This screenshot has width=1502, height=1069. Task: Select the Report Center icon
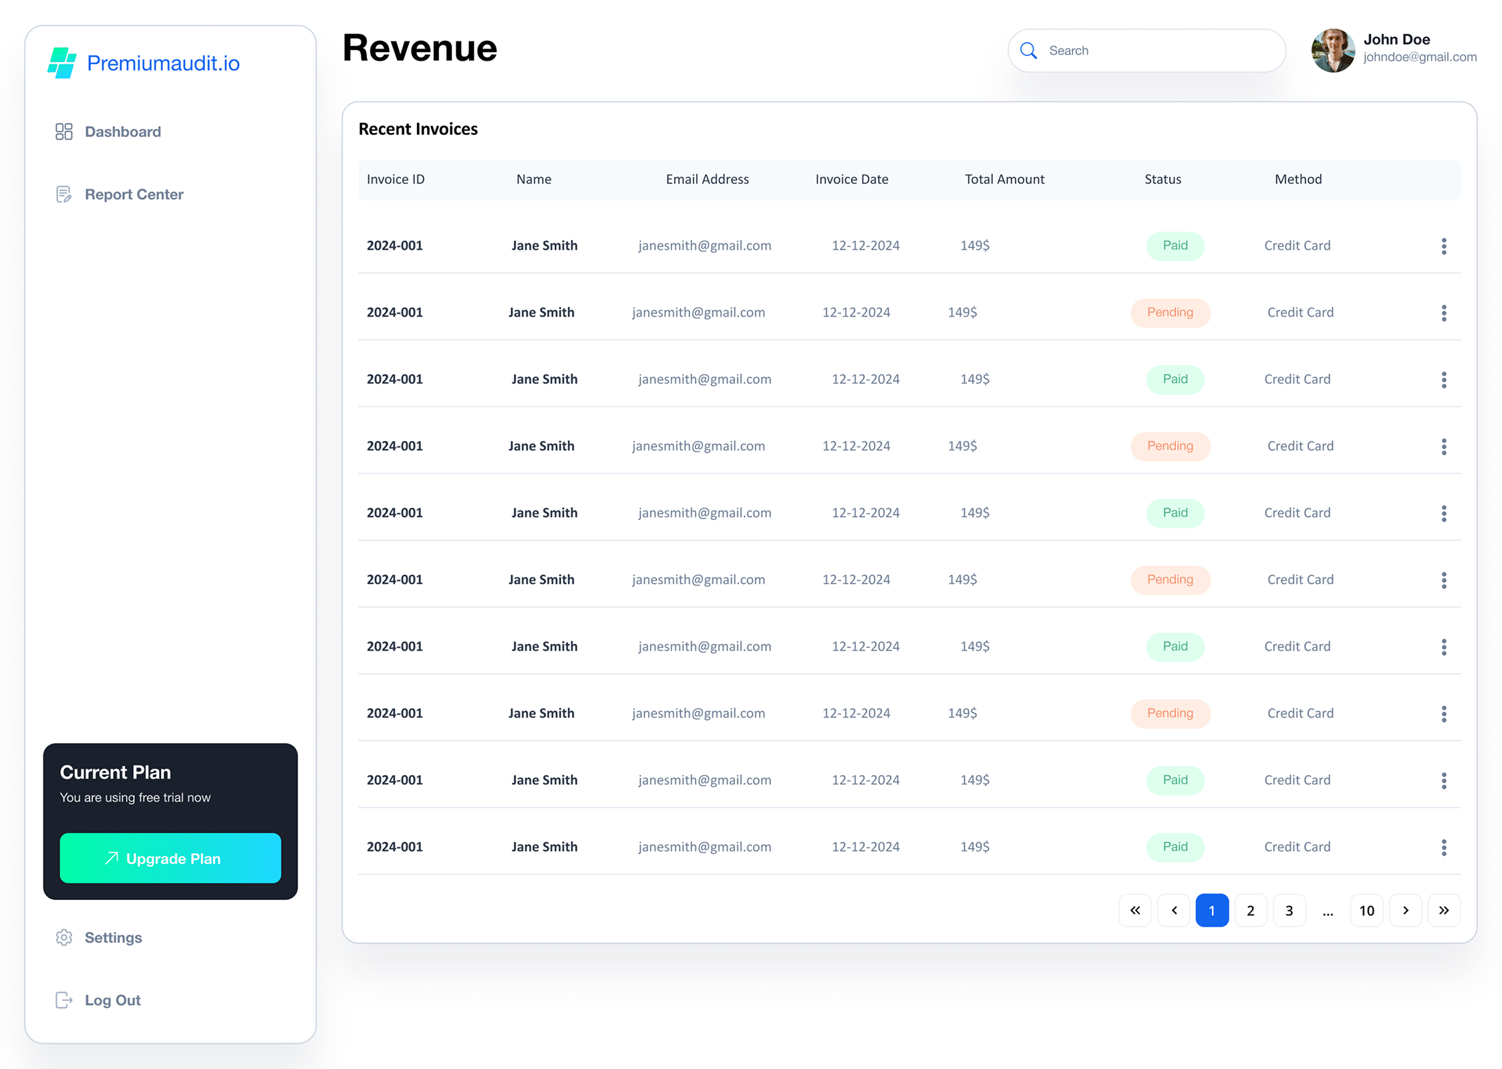(64, 194)
